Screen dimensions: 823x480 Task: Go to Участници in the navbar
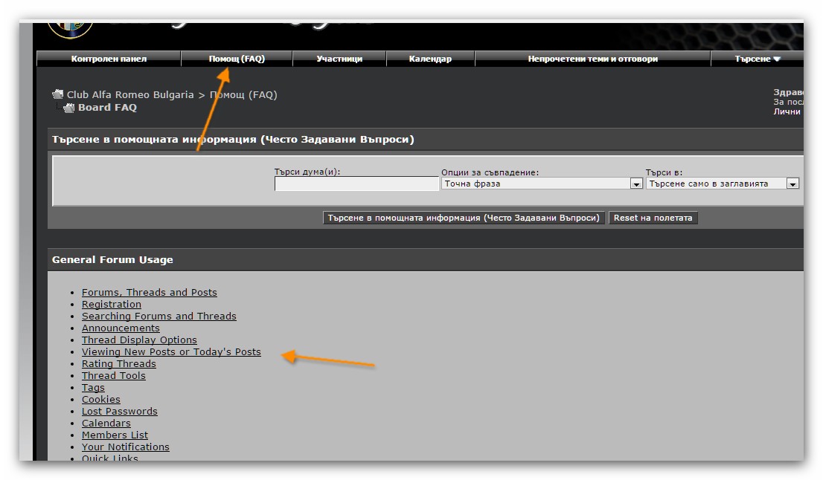[339, 59]
